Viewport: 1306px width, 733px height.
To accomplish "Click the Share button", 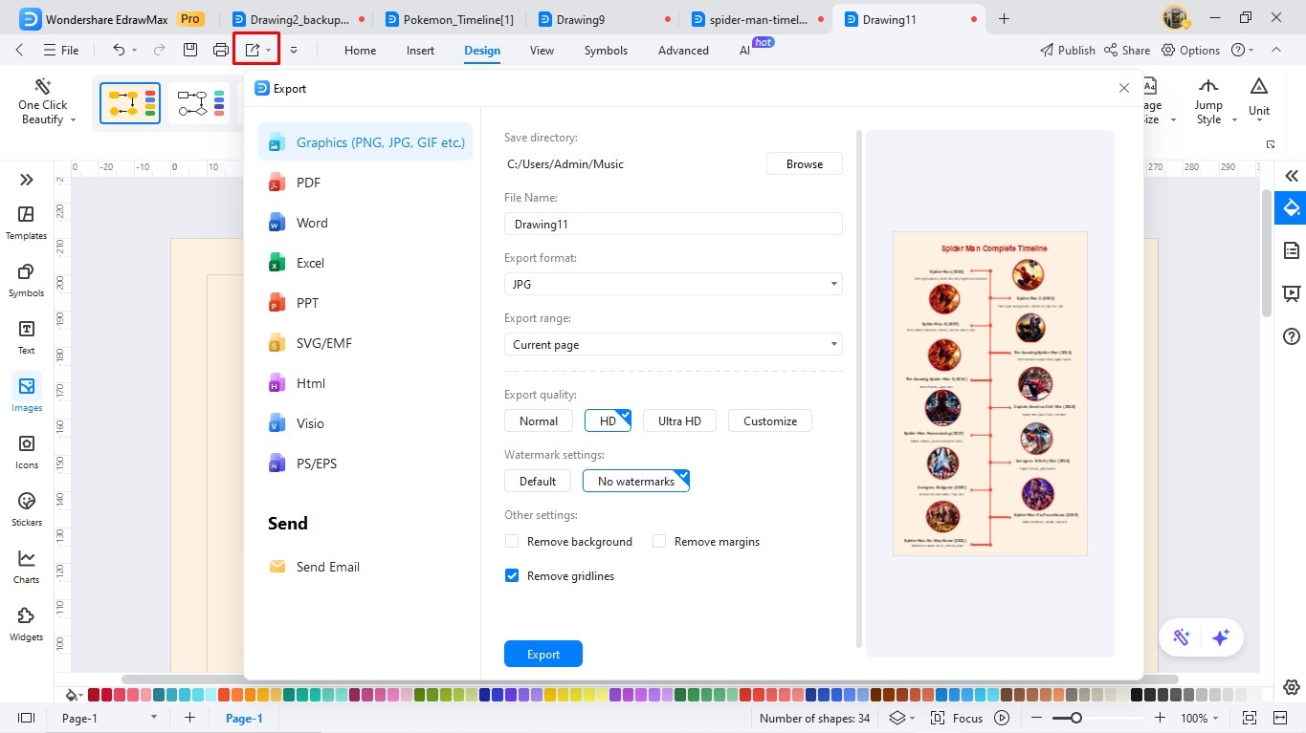I will pyautogui.click(x=1127, y=50).
